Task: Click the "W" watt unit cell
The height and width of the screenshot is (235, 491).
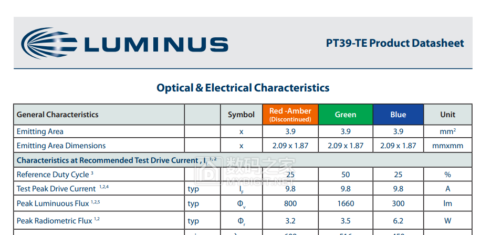Action: point(448,221)
